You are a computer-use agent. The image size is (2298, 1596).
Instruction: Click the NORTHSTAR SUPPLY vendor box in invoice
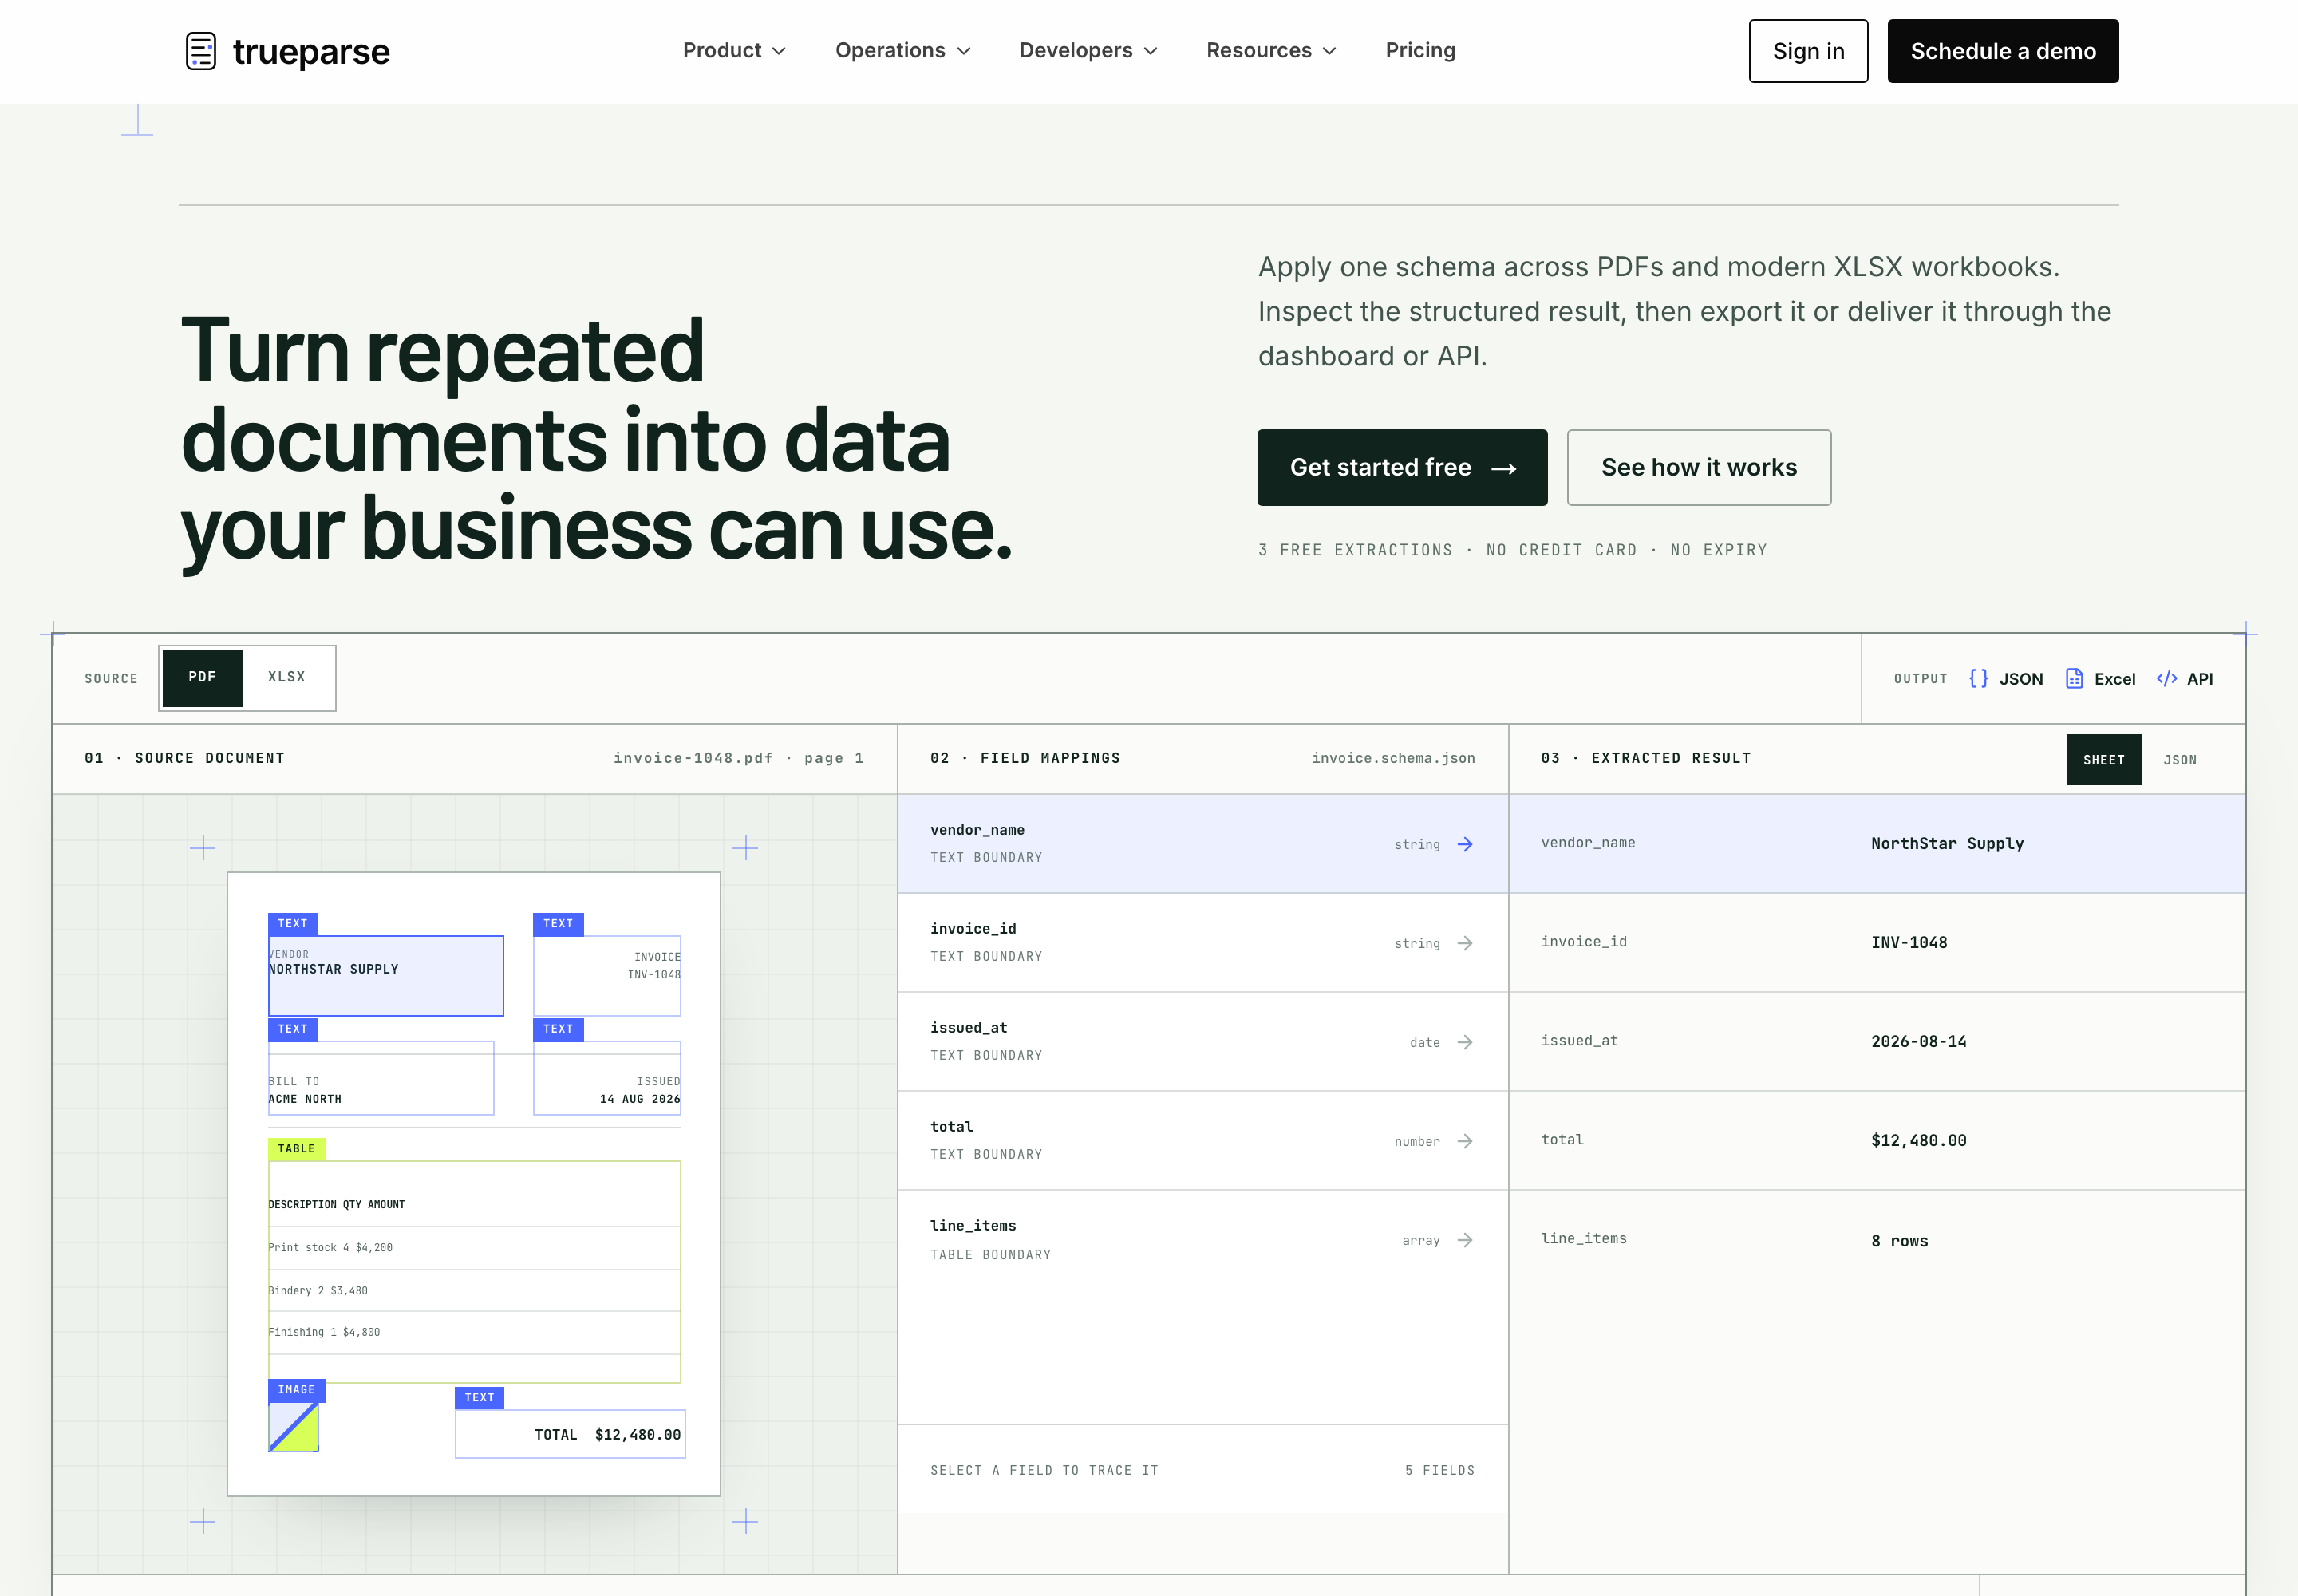click(x=385, y=975)
